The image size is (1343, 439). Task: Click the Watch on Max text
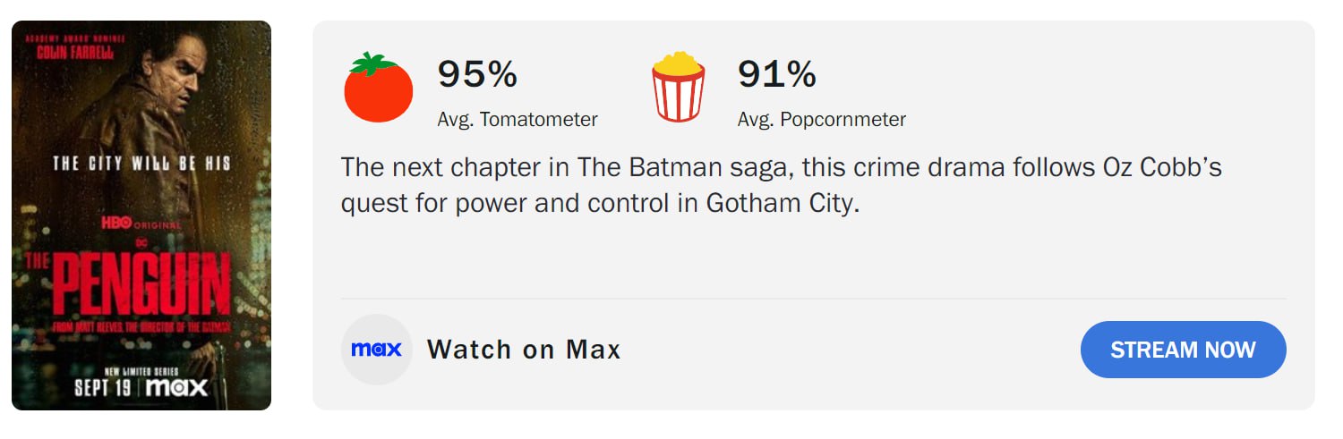point(524,350)
